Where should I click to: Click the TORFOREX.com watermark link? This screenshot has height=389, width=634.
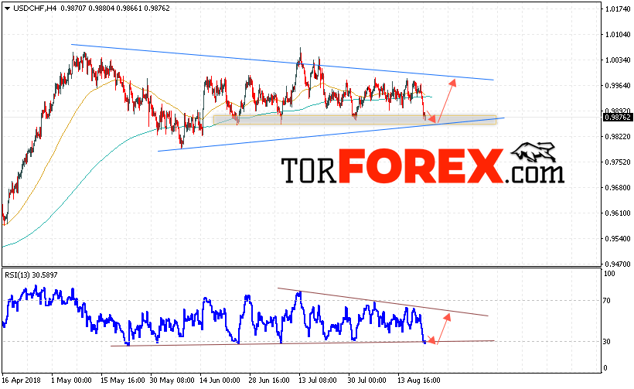click(422, 166)
